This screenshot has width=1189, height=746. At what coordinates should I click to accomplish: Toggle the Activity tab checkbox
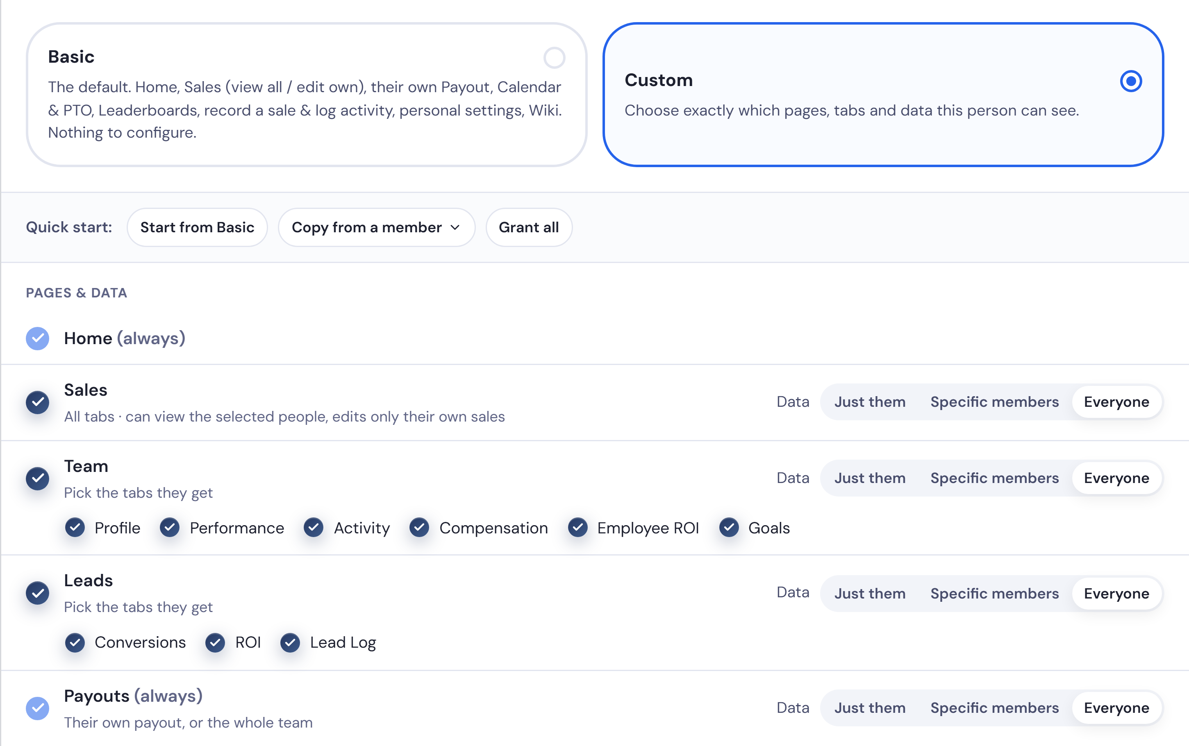click(314, 527)
